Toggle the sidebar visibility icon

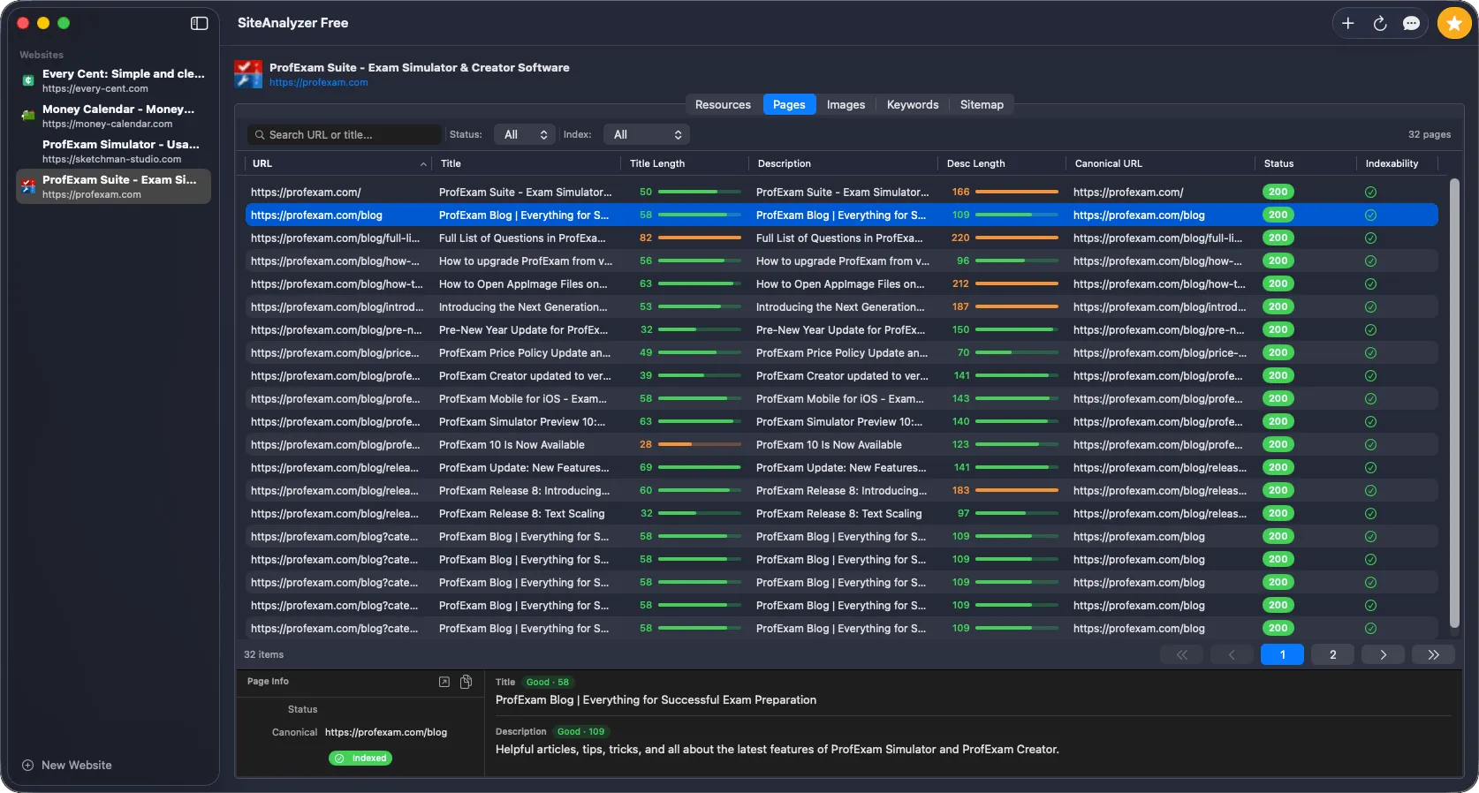point(199,23)
